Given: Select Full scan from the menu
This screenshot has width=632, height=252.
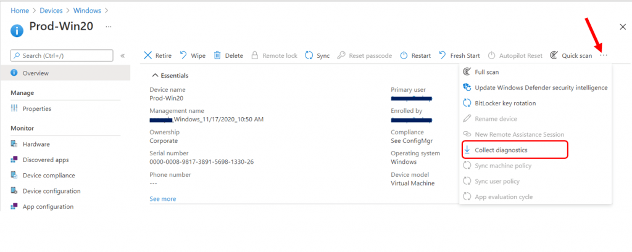Looking at the screenshot, I should [535, 72].
